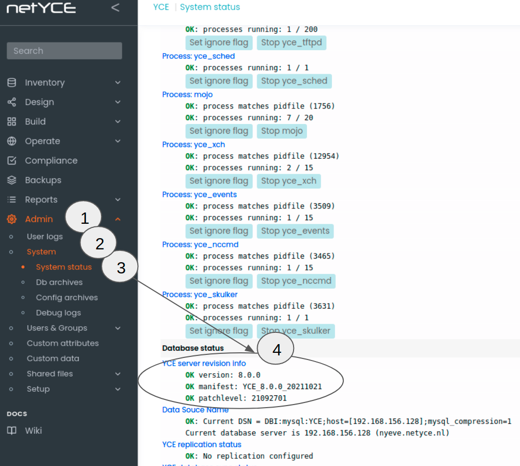Screen dimensions: 520x466
Task: Open the Reports menu
Action: [41, 200]
